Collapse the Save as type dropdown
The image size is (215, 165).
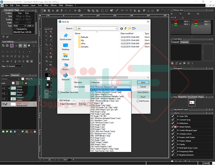coord(130,87)
